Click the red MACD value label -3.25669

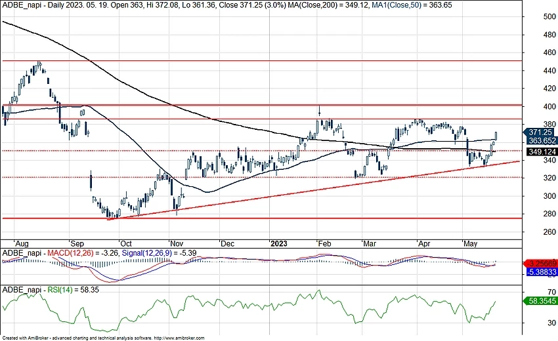click(540, 264)
